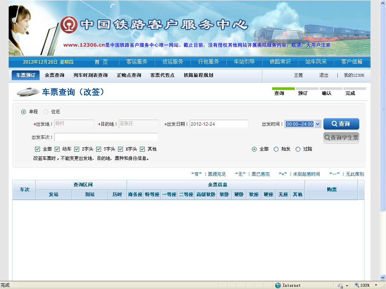Screen dimensions: 386x289
Task: Click the page vertical scrollbar thumb
Action: pyautogui.click(x=383, y=108)
